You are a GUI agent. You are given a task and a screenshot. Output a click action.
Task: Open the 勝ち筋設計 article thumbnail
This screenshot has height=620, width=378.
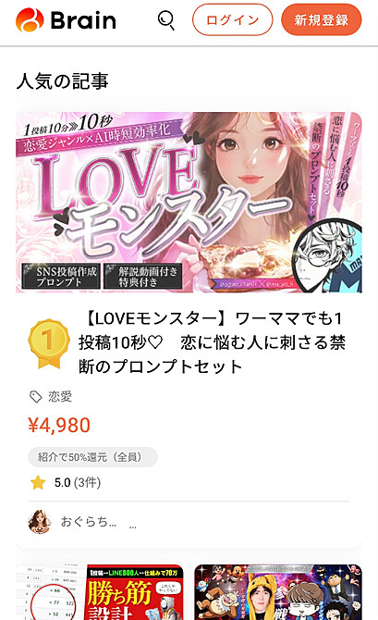pos(100,592)
